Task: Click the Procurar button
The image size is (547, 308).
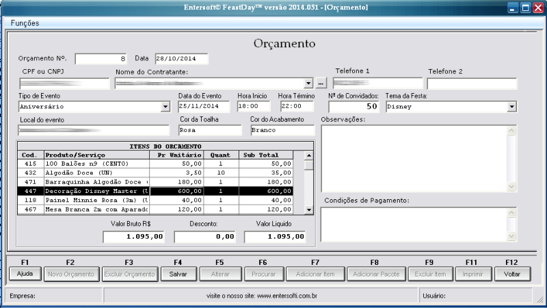Action: click(264, 274)
